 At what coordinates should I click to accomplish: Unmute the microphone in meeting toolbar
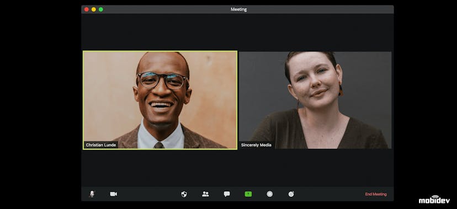pyautogui.click(x=92, y=194)
